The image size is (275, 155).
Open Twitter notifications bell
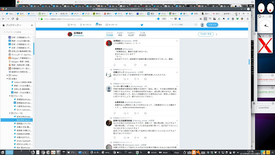(x=99, y=25)
